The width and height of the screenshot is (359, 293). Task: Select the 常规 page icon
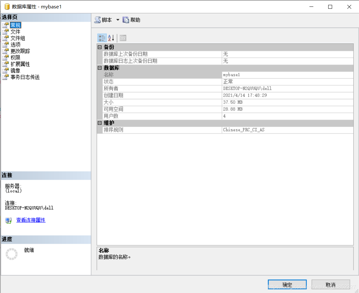click(6, 25)
